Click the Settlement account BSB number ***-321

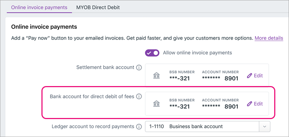click(x=179, y=79)
